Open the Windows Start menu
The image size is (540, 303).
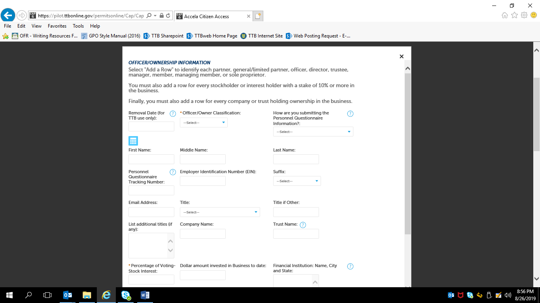pyautogui.click(x=9, y=295)
